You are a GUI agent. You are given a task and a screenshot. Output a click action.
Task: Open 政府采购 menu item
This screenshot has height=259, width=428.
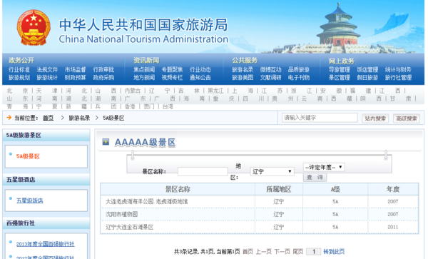coord(103,78)
